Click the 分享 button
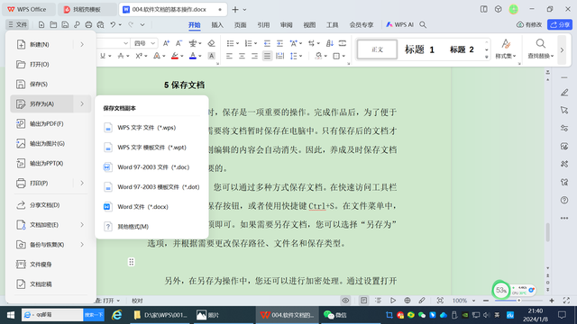This screenshot has width=577, height=324. 560,24
